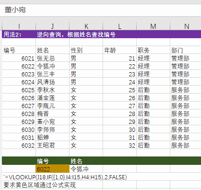The width and height of the screenshot is (201, 190).
Task: Click the age cell showing 32
Action: coord(120,145)
